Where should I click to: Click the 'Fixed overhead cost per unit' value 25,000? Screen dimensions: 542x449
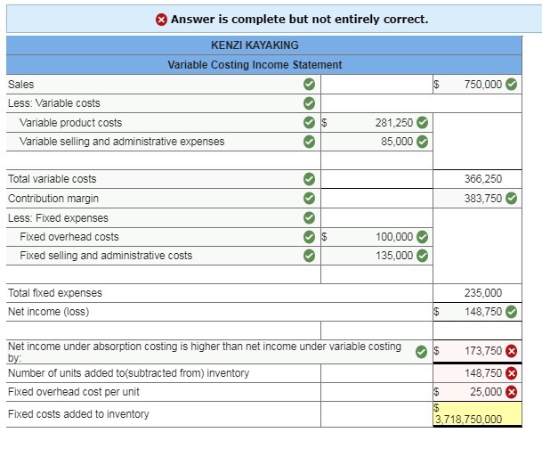click(477, 392)
